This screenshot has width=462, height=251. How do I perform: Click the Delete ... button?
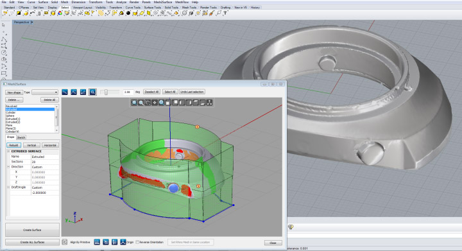[x=14, y=100]
